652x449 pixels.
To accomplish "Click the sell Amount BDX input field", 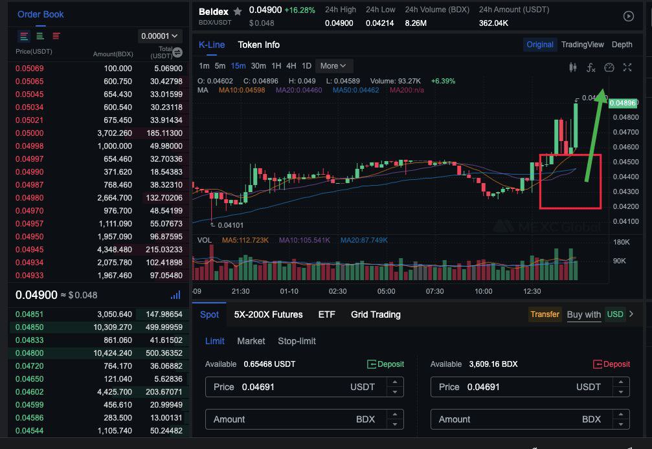I will pyautogui.click(x=530, y=419).
